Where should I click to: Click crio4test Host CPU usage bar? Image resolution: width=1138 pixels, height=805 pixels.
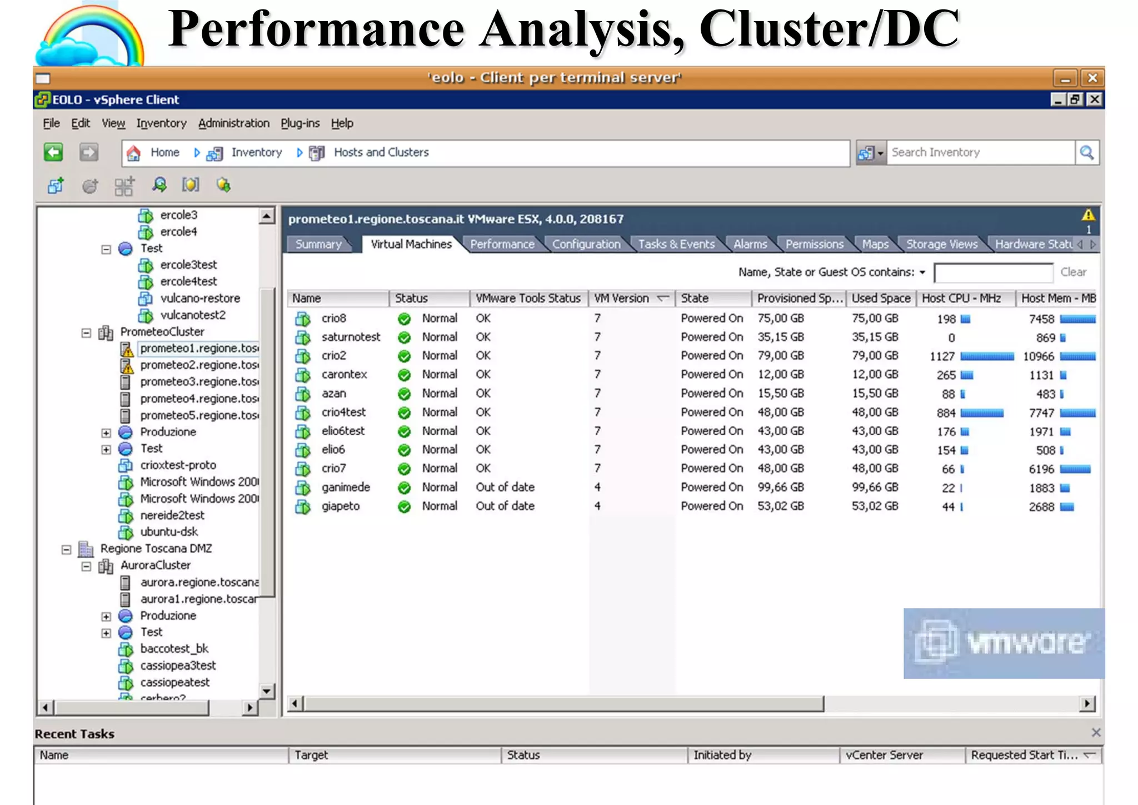coord(982,413)
